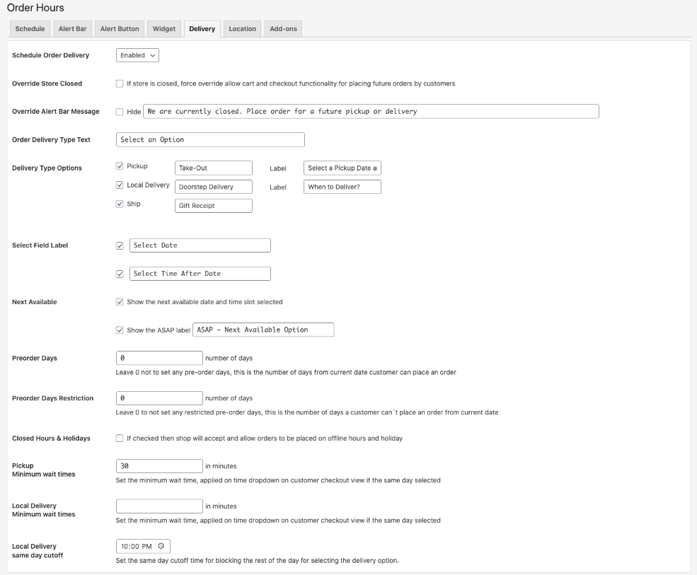The height and width of the screenshot is (575, 697).
Task: Toggle Show the ASAP label checkbox
Action: tap(120, 330)
